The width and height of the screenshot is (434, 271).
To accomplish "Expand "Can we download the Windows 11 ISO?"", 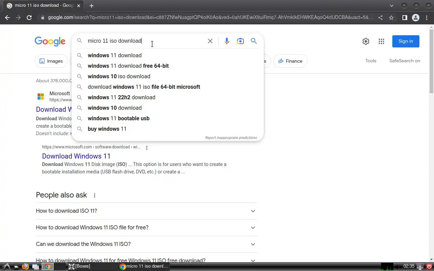I will [146, 244].
